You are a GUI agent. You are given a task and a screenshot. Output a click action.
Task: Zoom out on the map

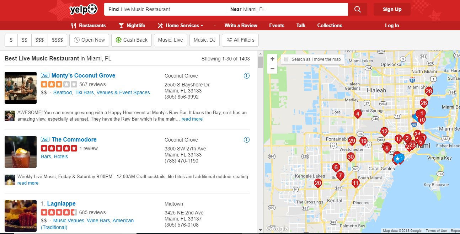click(x=272, y=69)
